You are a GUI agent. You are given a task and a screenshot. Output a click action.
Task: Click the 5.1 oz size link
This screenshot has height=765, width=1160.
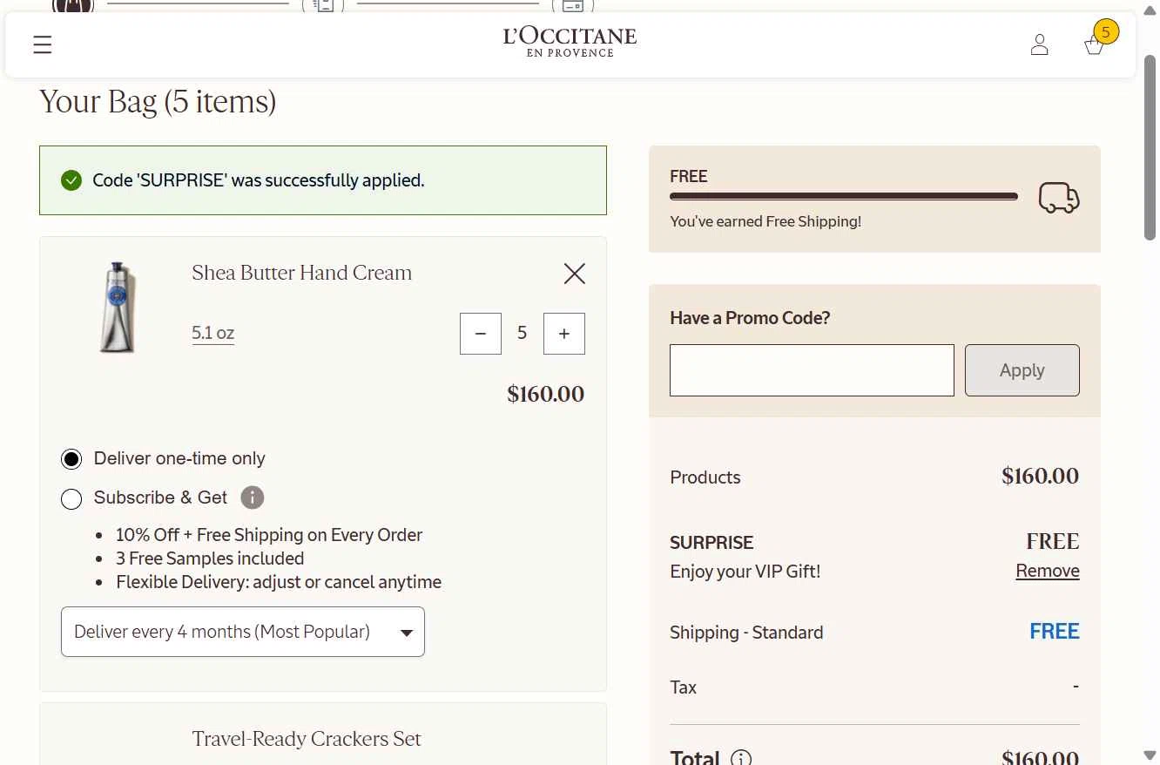coord(213,333)
